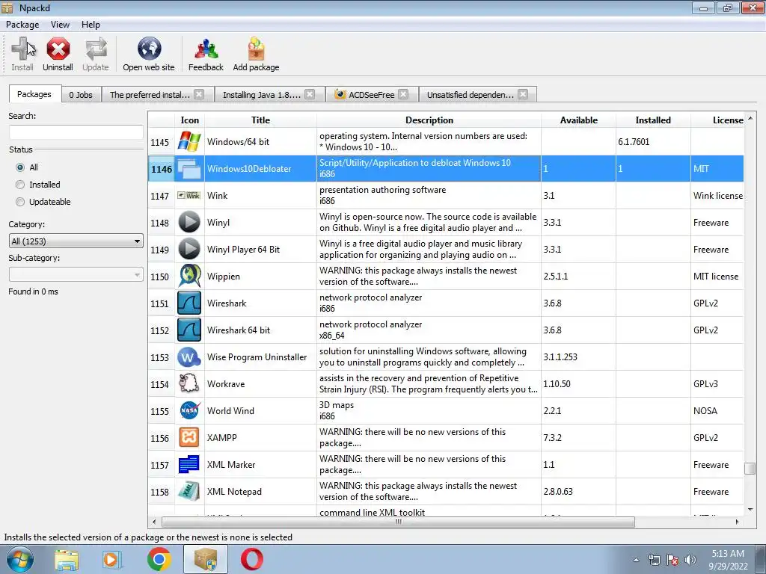Open the Windows Start button
766x574 pixels.
coord(20,559)
